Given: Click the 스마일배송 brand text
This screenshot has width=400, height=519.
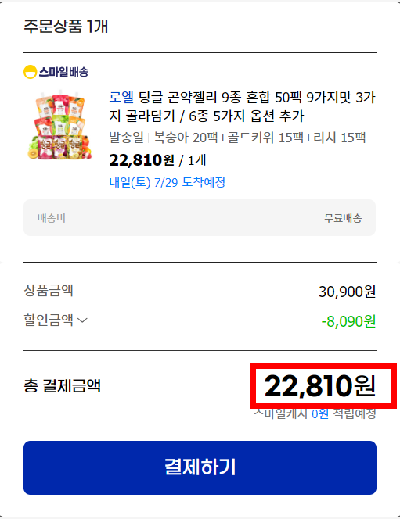Looking at the screenshot, I should pyautogui.click(x=63, y=72).
